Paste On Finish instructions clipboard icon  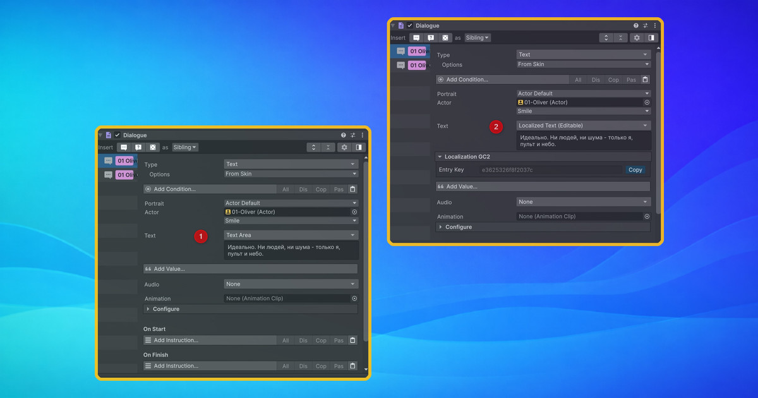(352, 366)
